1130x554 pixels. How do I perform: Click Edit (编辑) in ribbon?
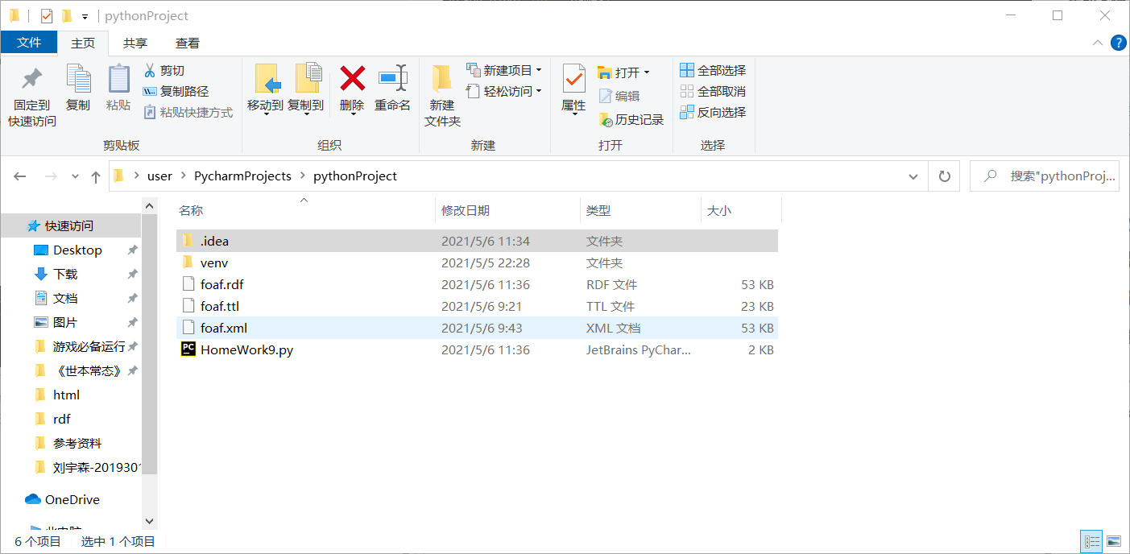tap(619, 96)
